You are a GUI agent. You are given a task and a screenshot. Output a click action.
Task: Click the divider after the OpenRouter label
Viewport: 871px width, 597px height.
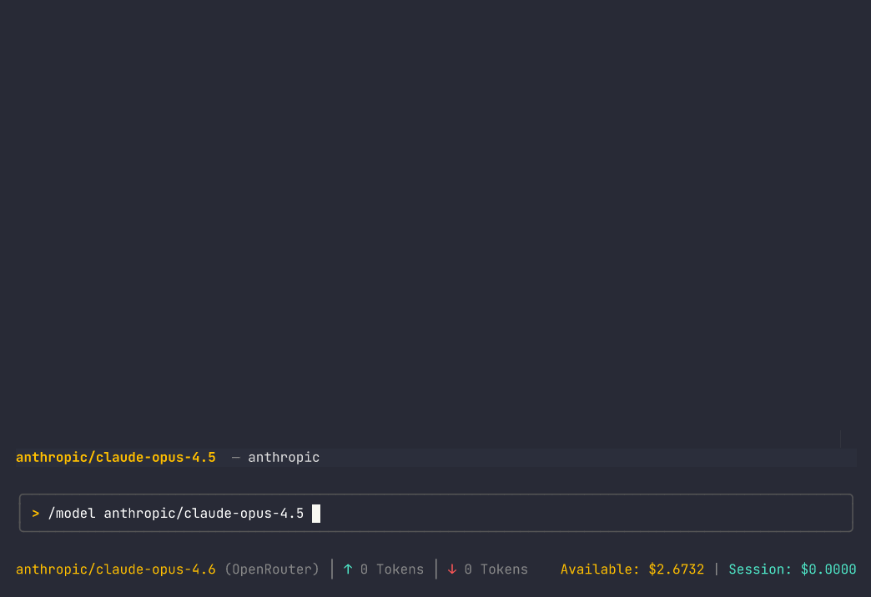(x=331, y=569)
